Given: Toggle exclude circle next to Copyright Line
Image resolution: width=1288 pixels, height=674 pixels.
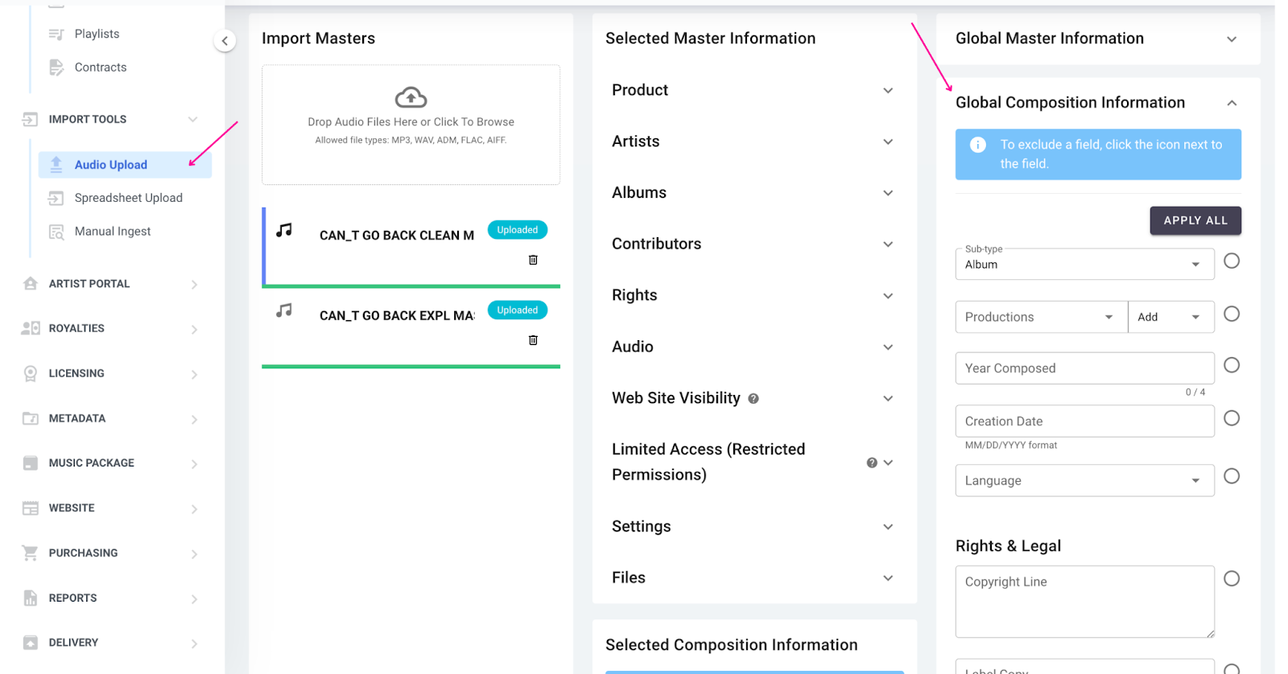Looking at the screenshot, I should [1231, 579].
